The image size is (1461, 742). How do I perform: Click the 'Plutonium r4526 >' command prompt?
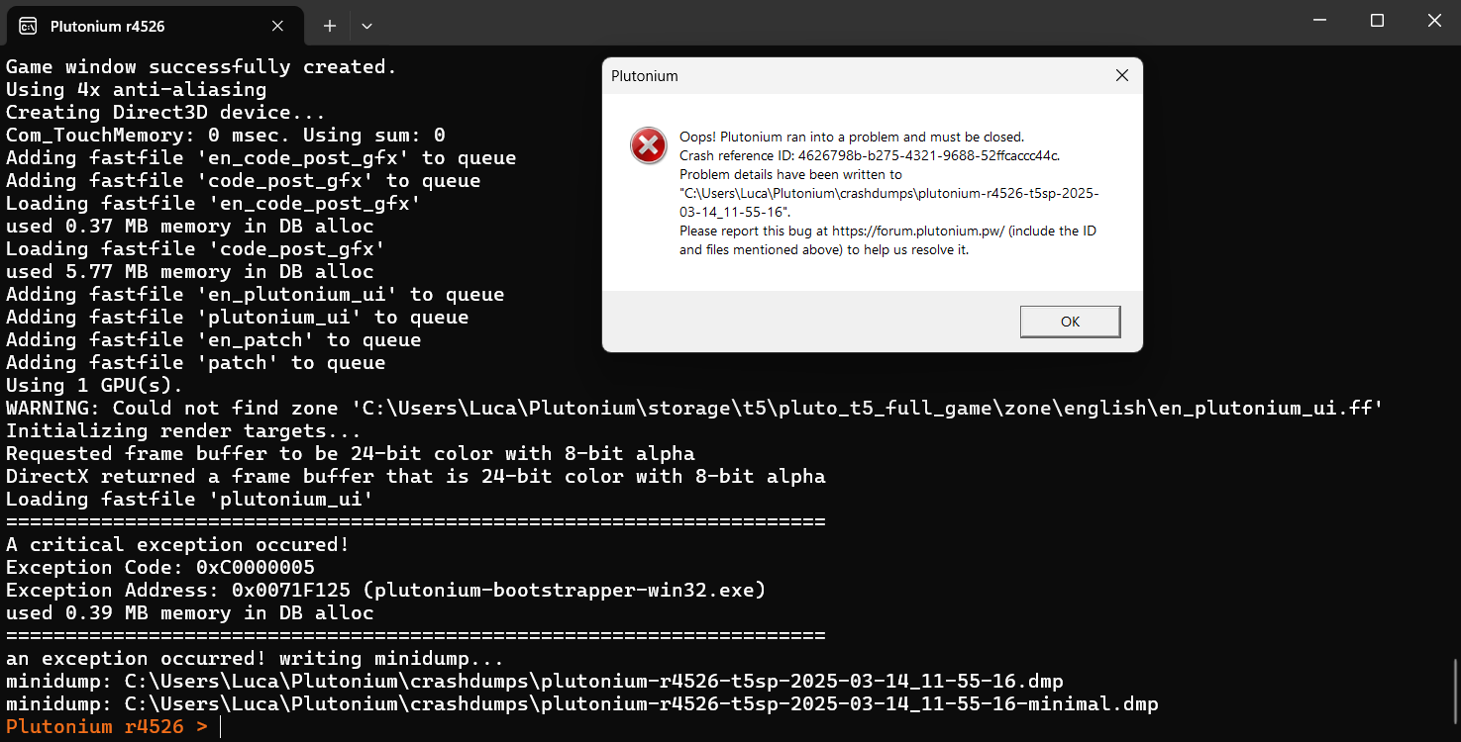click(x=107, y=727)
